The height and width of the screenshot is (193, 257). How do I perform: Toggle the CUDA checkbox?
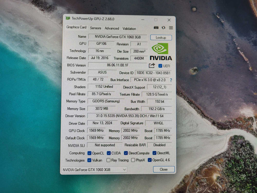tap(109, 153)
